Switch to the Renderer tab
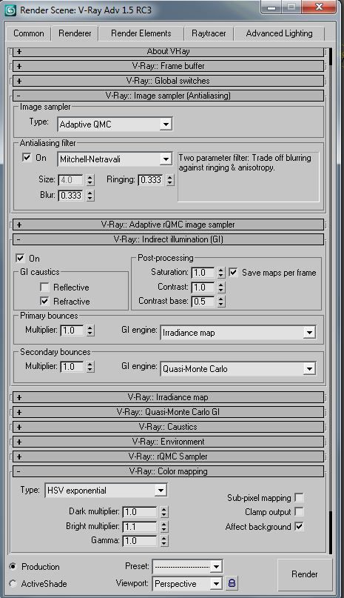This screenshot has height=598, width=344. [x=75, y=33]
